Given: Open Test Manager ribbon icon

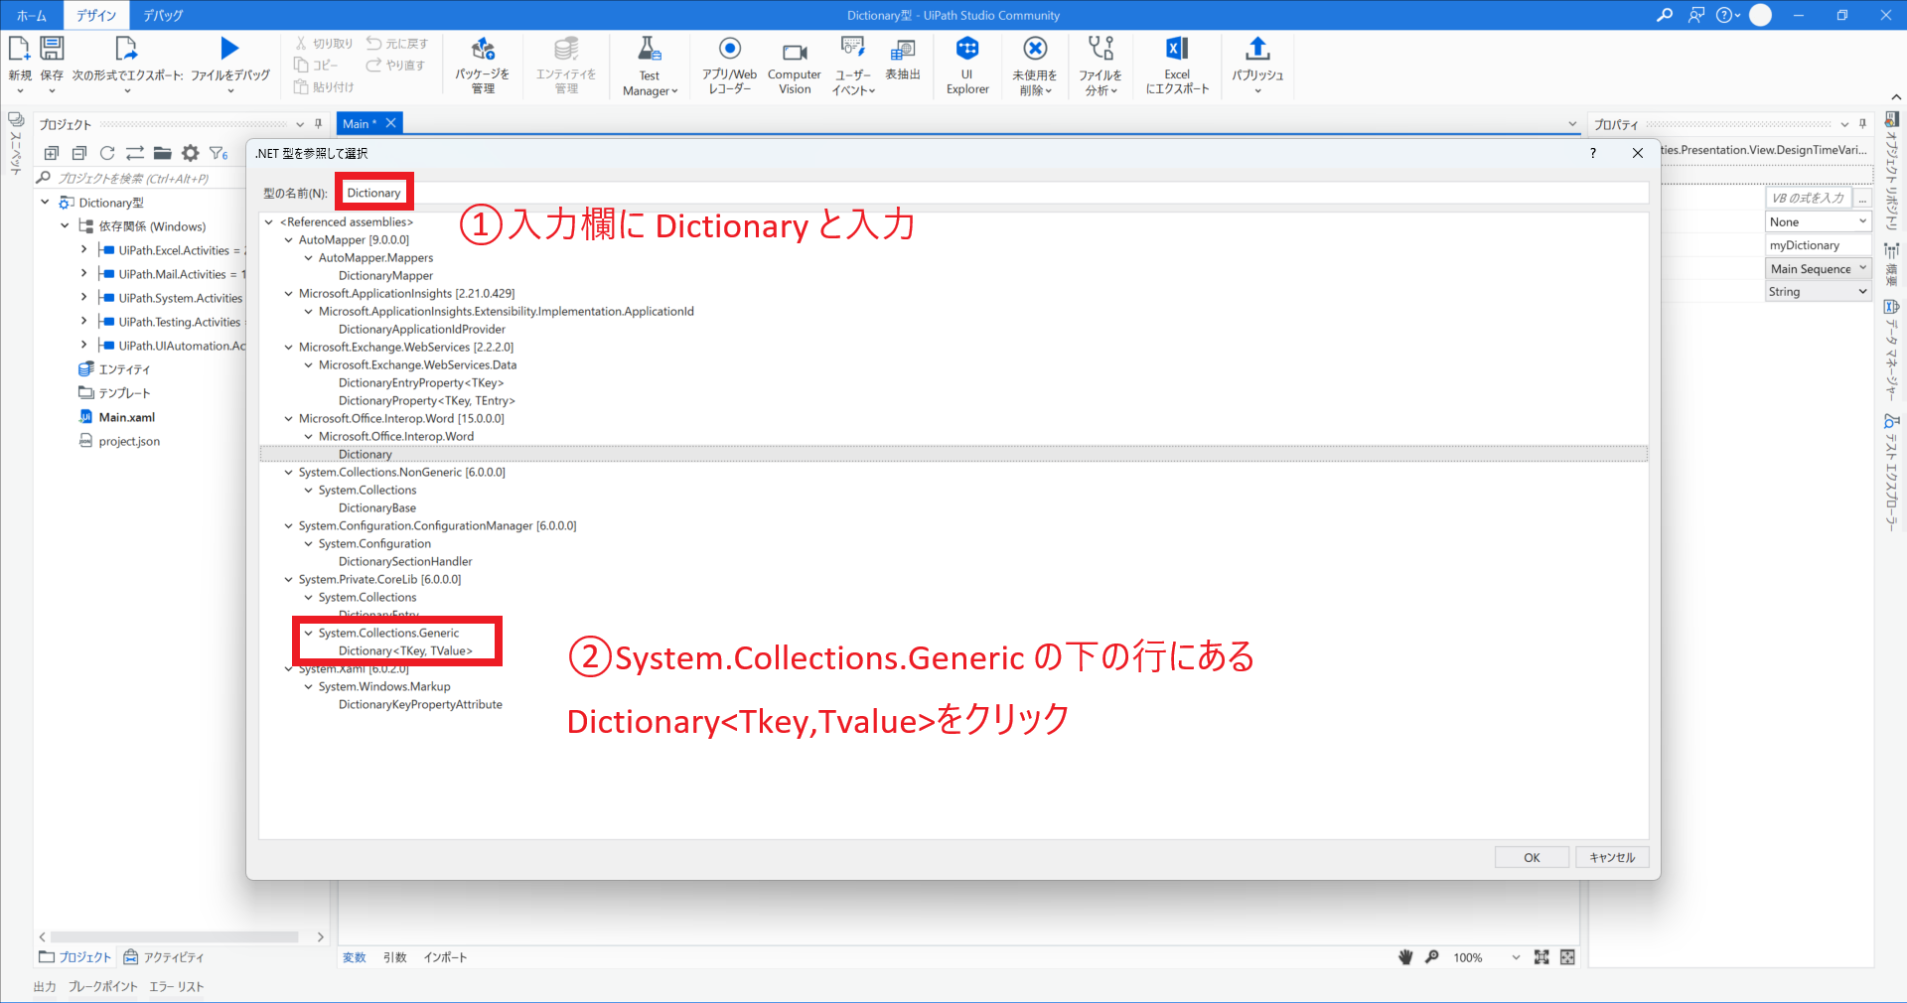Looking at the screenshot, I should point(649,49).
